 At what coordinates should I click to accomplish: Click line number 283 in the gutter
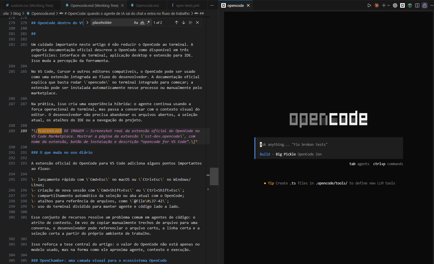[24, 44]
